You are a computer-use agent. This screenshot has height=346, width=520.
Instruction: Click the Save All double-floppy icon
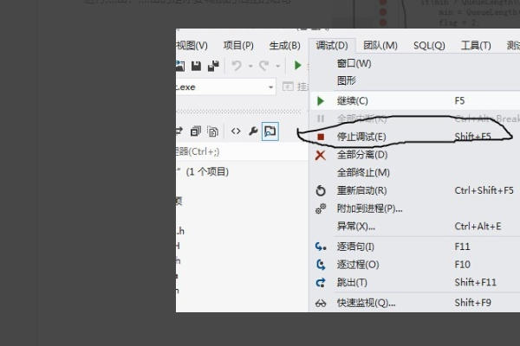coord(213,66)
